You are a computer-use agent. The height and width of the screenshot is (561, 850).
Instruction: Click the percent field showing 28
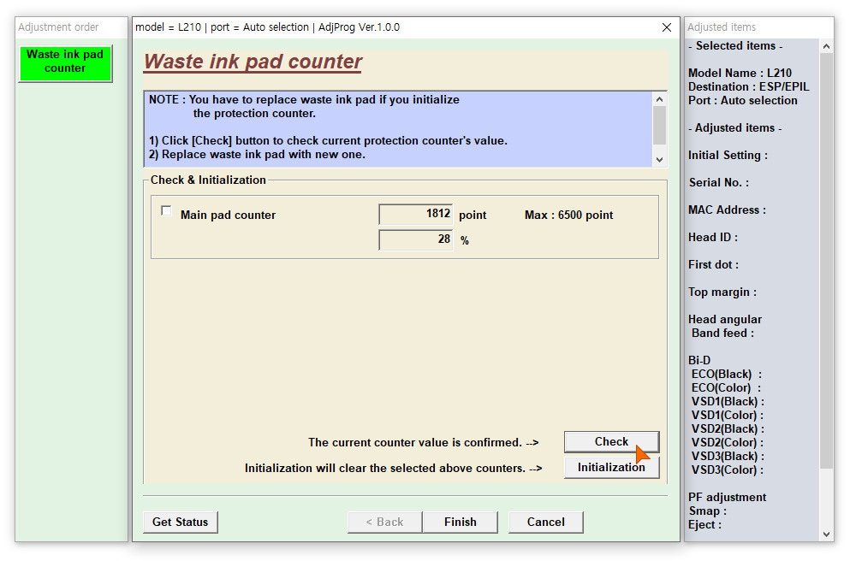416,240
